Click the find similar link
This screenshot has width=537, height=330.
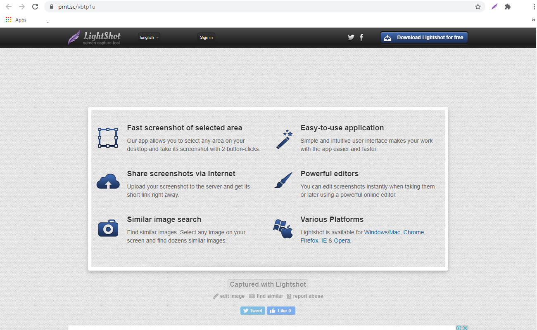tap(266, 296)
